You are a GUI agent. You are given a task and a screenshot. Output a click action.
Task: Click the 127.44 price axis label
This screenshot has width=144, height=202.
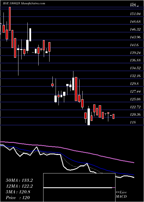pos(135,91)
